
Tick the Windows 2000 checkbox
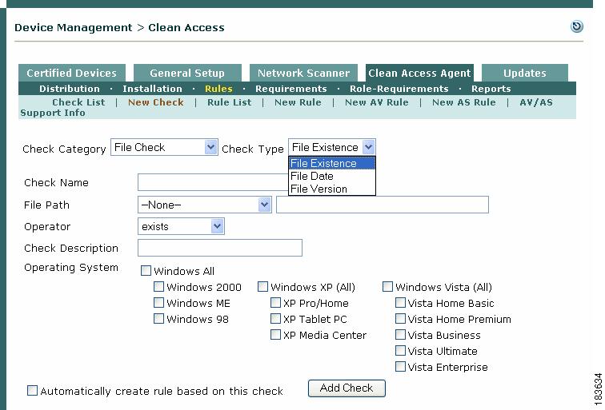pos(158,286)
